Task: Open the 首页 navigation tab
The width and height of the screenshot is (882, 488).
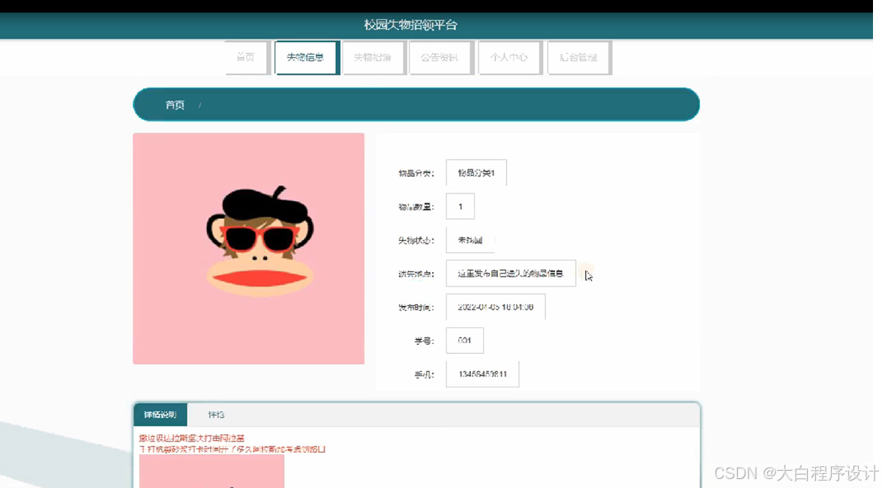Action: coord(246,57)
